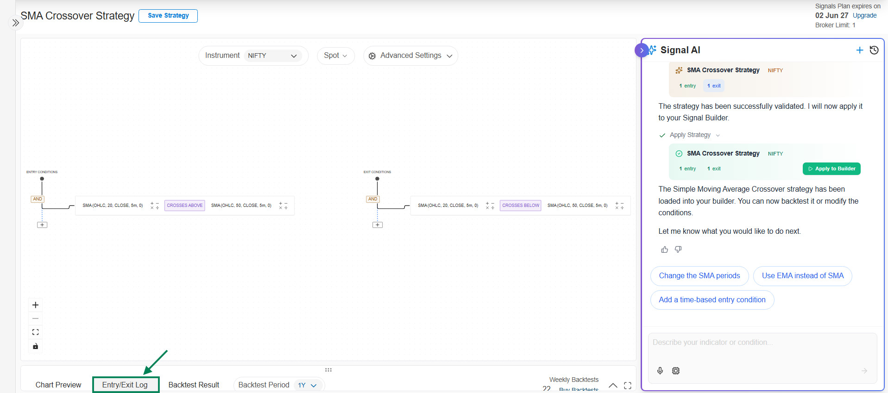The height and width of the screenshot is (393, 888).
Task: Open Signal AI chat history
Action: [874, 50]
